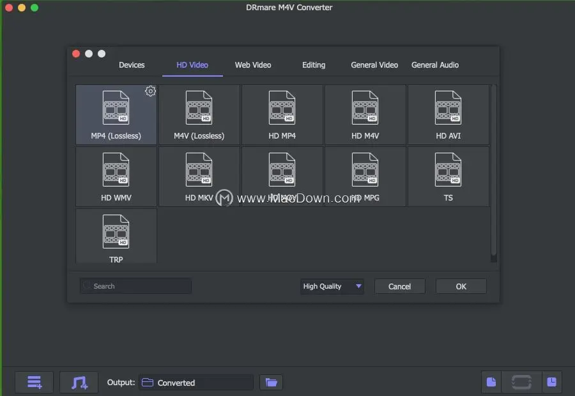This screenshot has height=396, width=575.
Task: Click the add music icon
Action: pos(79,382)
